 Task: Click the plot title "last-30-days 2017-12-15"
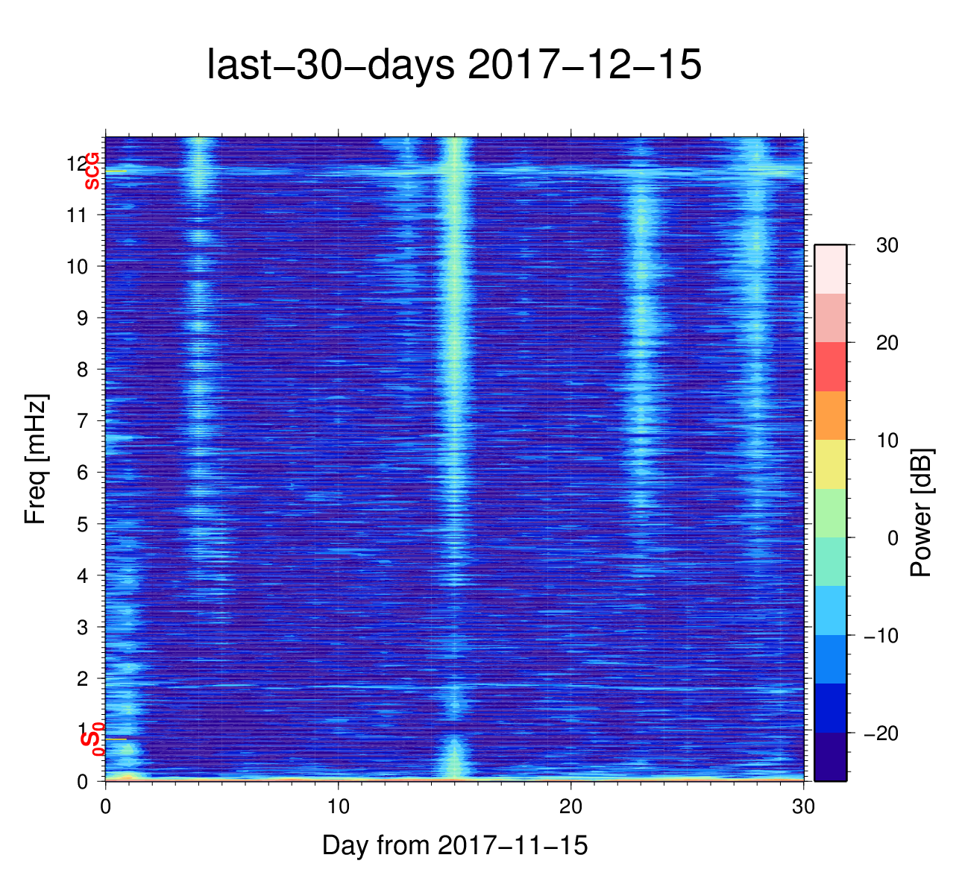[453, 66]
